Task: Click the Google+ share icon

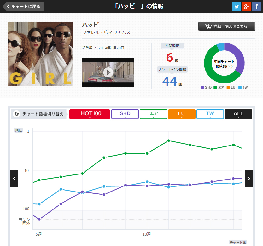Action: 246,7
